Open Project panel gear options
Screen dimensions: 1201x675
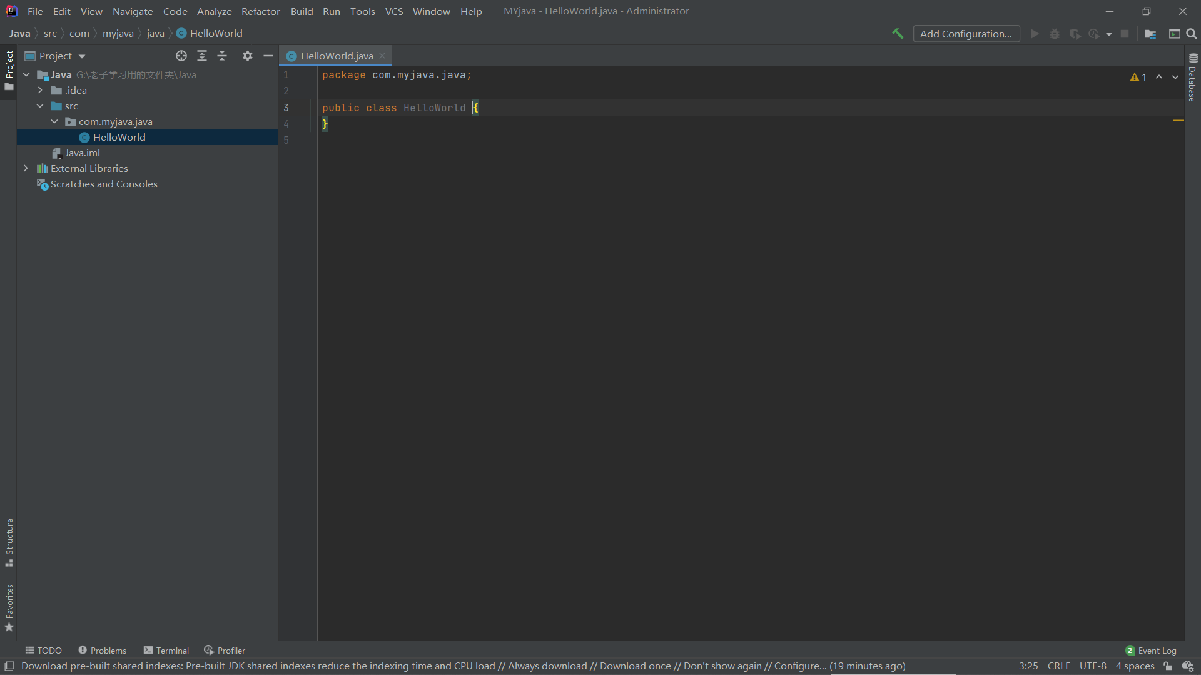click(x=248, y=56)
